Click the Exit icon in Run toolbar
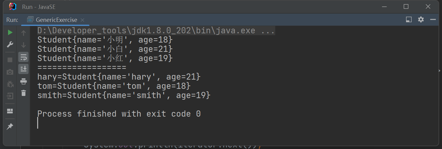The image size is (442, 149). 10,96
